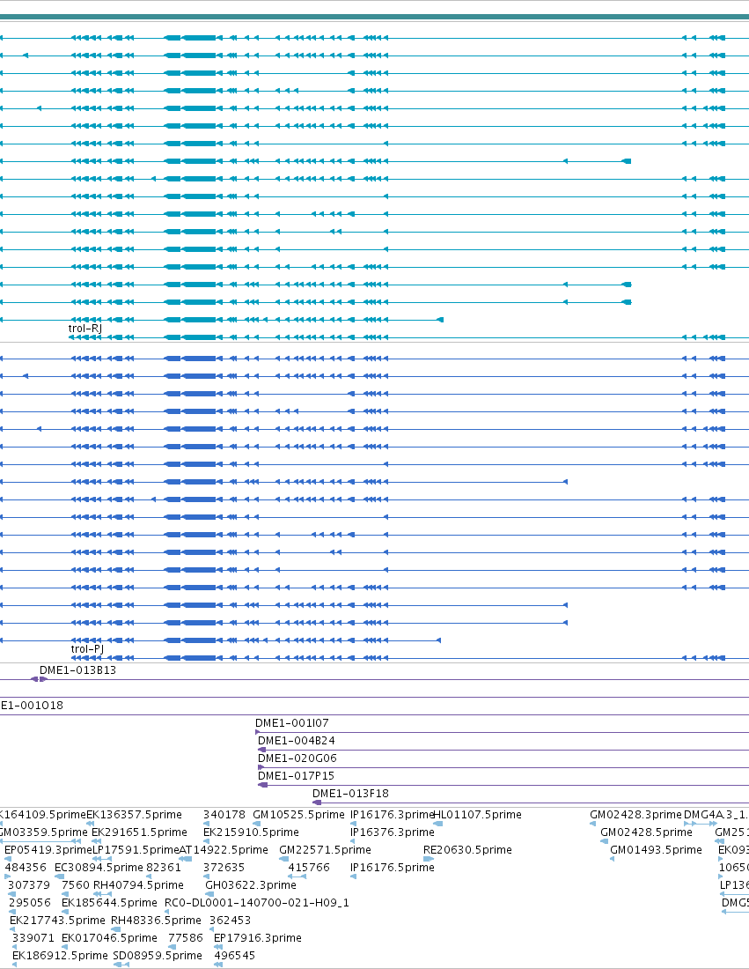
Task: Click the DME1-013F18 feature label
Action: pyautogui.click(x=350, y=793)
